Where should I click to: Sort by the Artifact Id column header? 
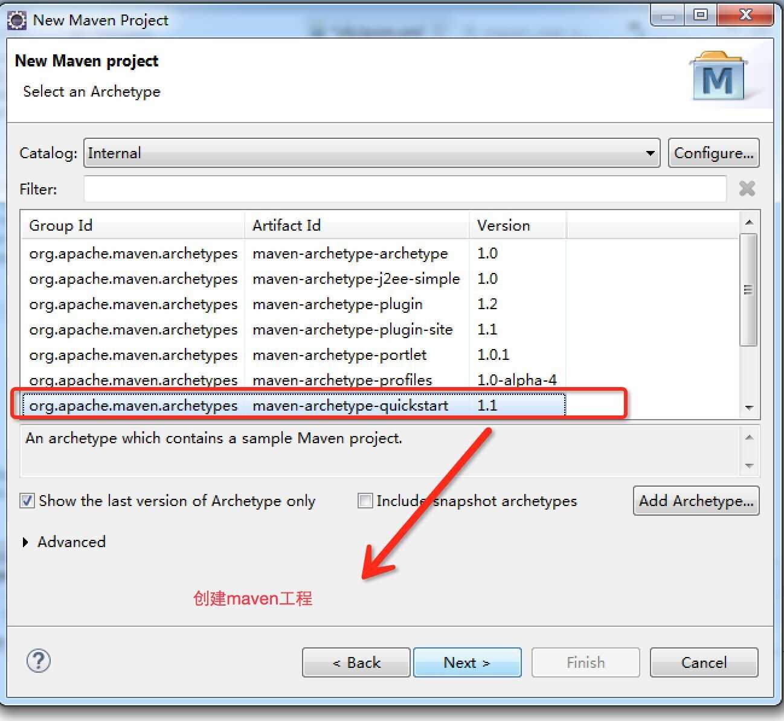click(357, 225)
